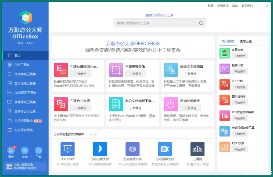Open the 自动关机助手 power icon
Viewport: 273px width, 177px height.
click(x=171, y=104)
